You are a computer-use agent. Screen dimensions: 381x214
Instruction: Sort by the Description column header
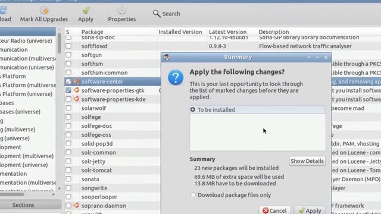click(274, 32)
